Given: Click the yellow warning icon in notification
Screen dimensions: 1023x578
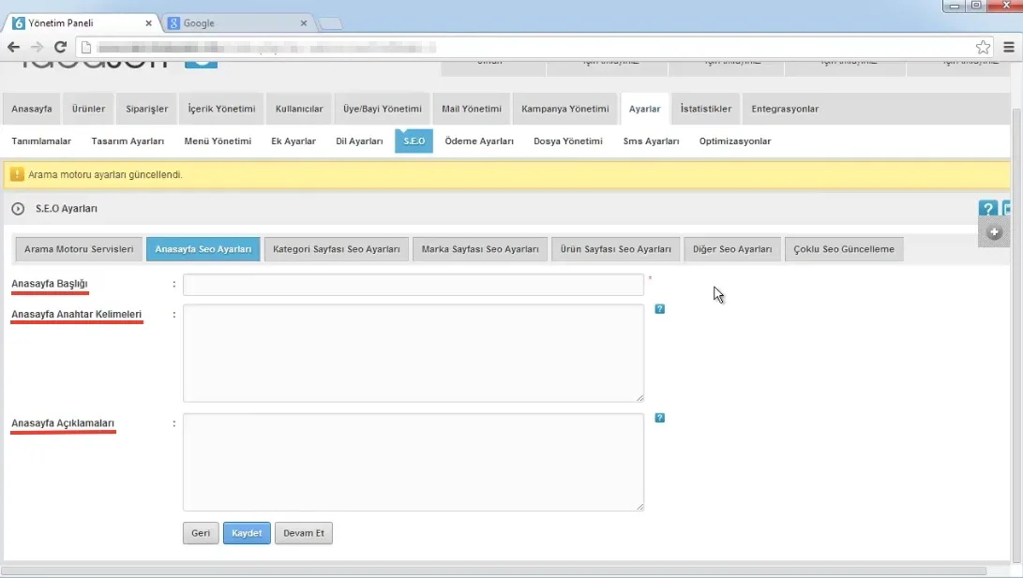Looking at the screenshot, I should (17, 174).
